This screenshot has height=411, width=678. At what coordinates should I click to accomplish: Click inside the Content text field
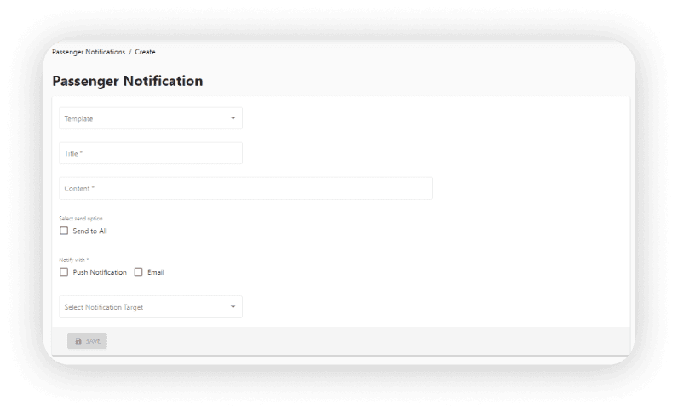(245, 188)
